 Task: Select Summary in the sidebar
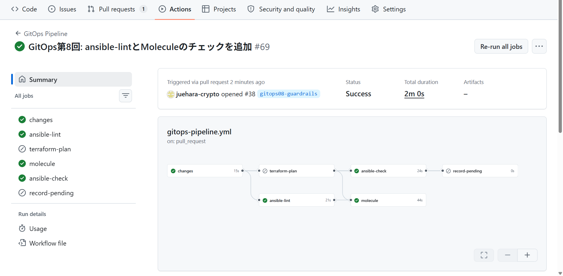(73, 79)
